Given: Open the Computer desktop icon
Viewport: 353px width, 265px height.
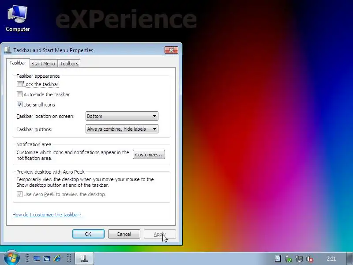Looking at the screenshot, I should point(18,19).
